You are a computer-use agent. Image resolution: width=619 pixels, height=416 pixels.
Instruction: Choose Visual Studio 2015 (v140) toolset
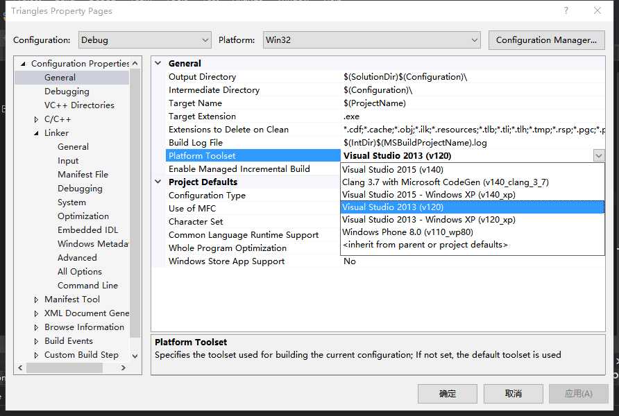click(x=472, y=170)
